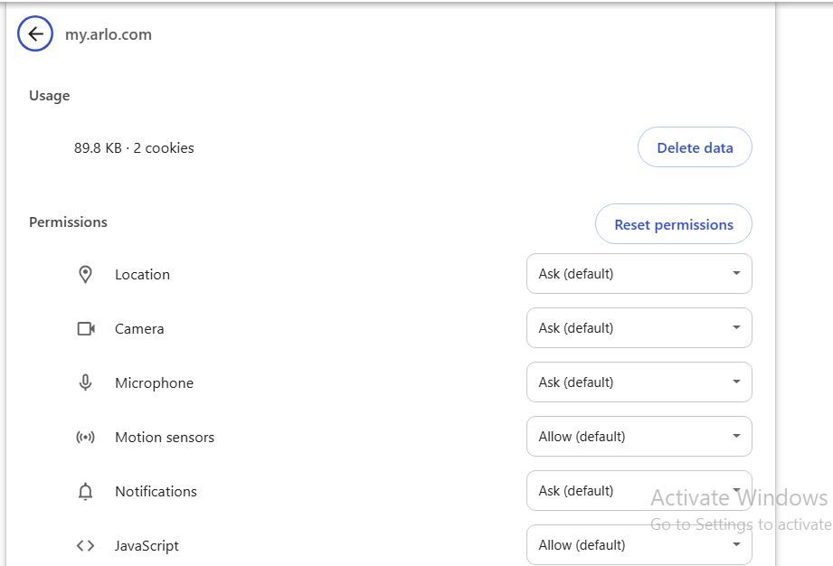833x566 pixels.
Task: Open the Microphone permission dropdown
Action: pos(639,382)
